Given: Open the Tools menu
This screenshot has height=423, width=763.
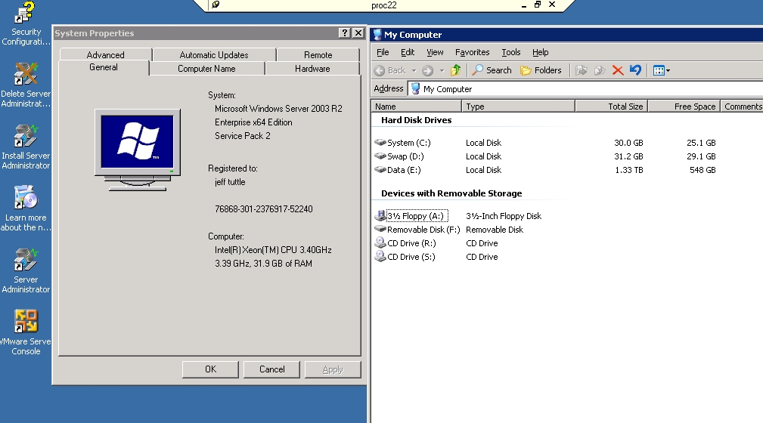Looking at the screenshot, I should (511, 52).
